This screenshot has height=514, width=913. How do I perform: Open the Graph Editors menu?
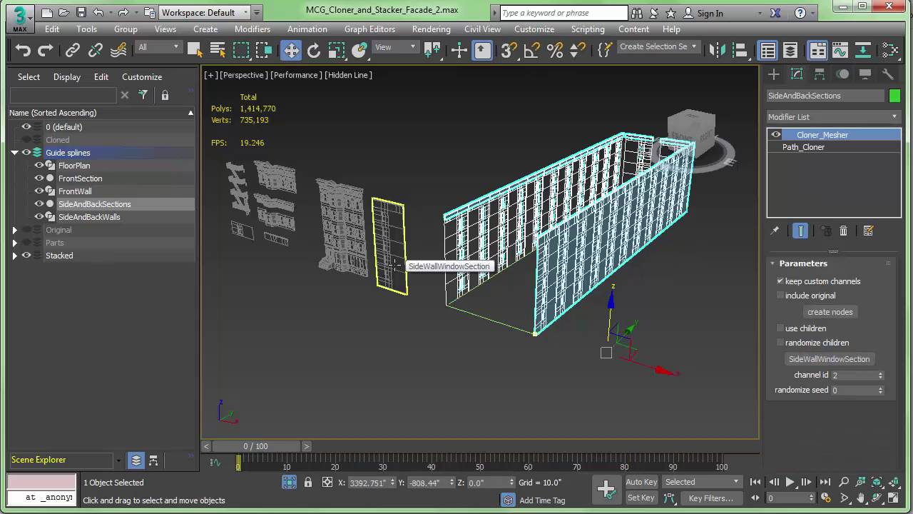pyautogui.click(x=369, y=29)
